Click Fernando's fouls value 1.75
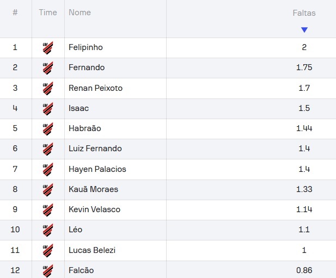 (304, 67)
